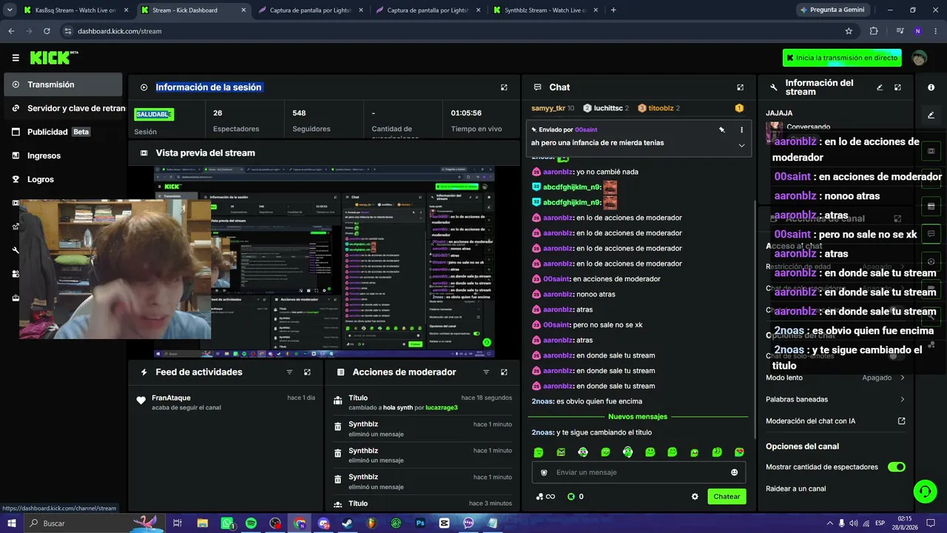This screenshot has height=533, width=947.
Task: Click the stream preview thumbnail
Action: [x=324, y=261]
